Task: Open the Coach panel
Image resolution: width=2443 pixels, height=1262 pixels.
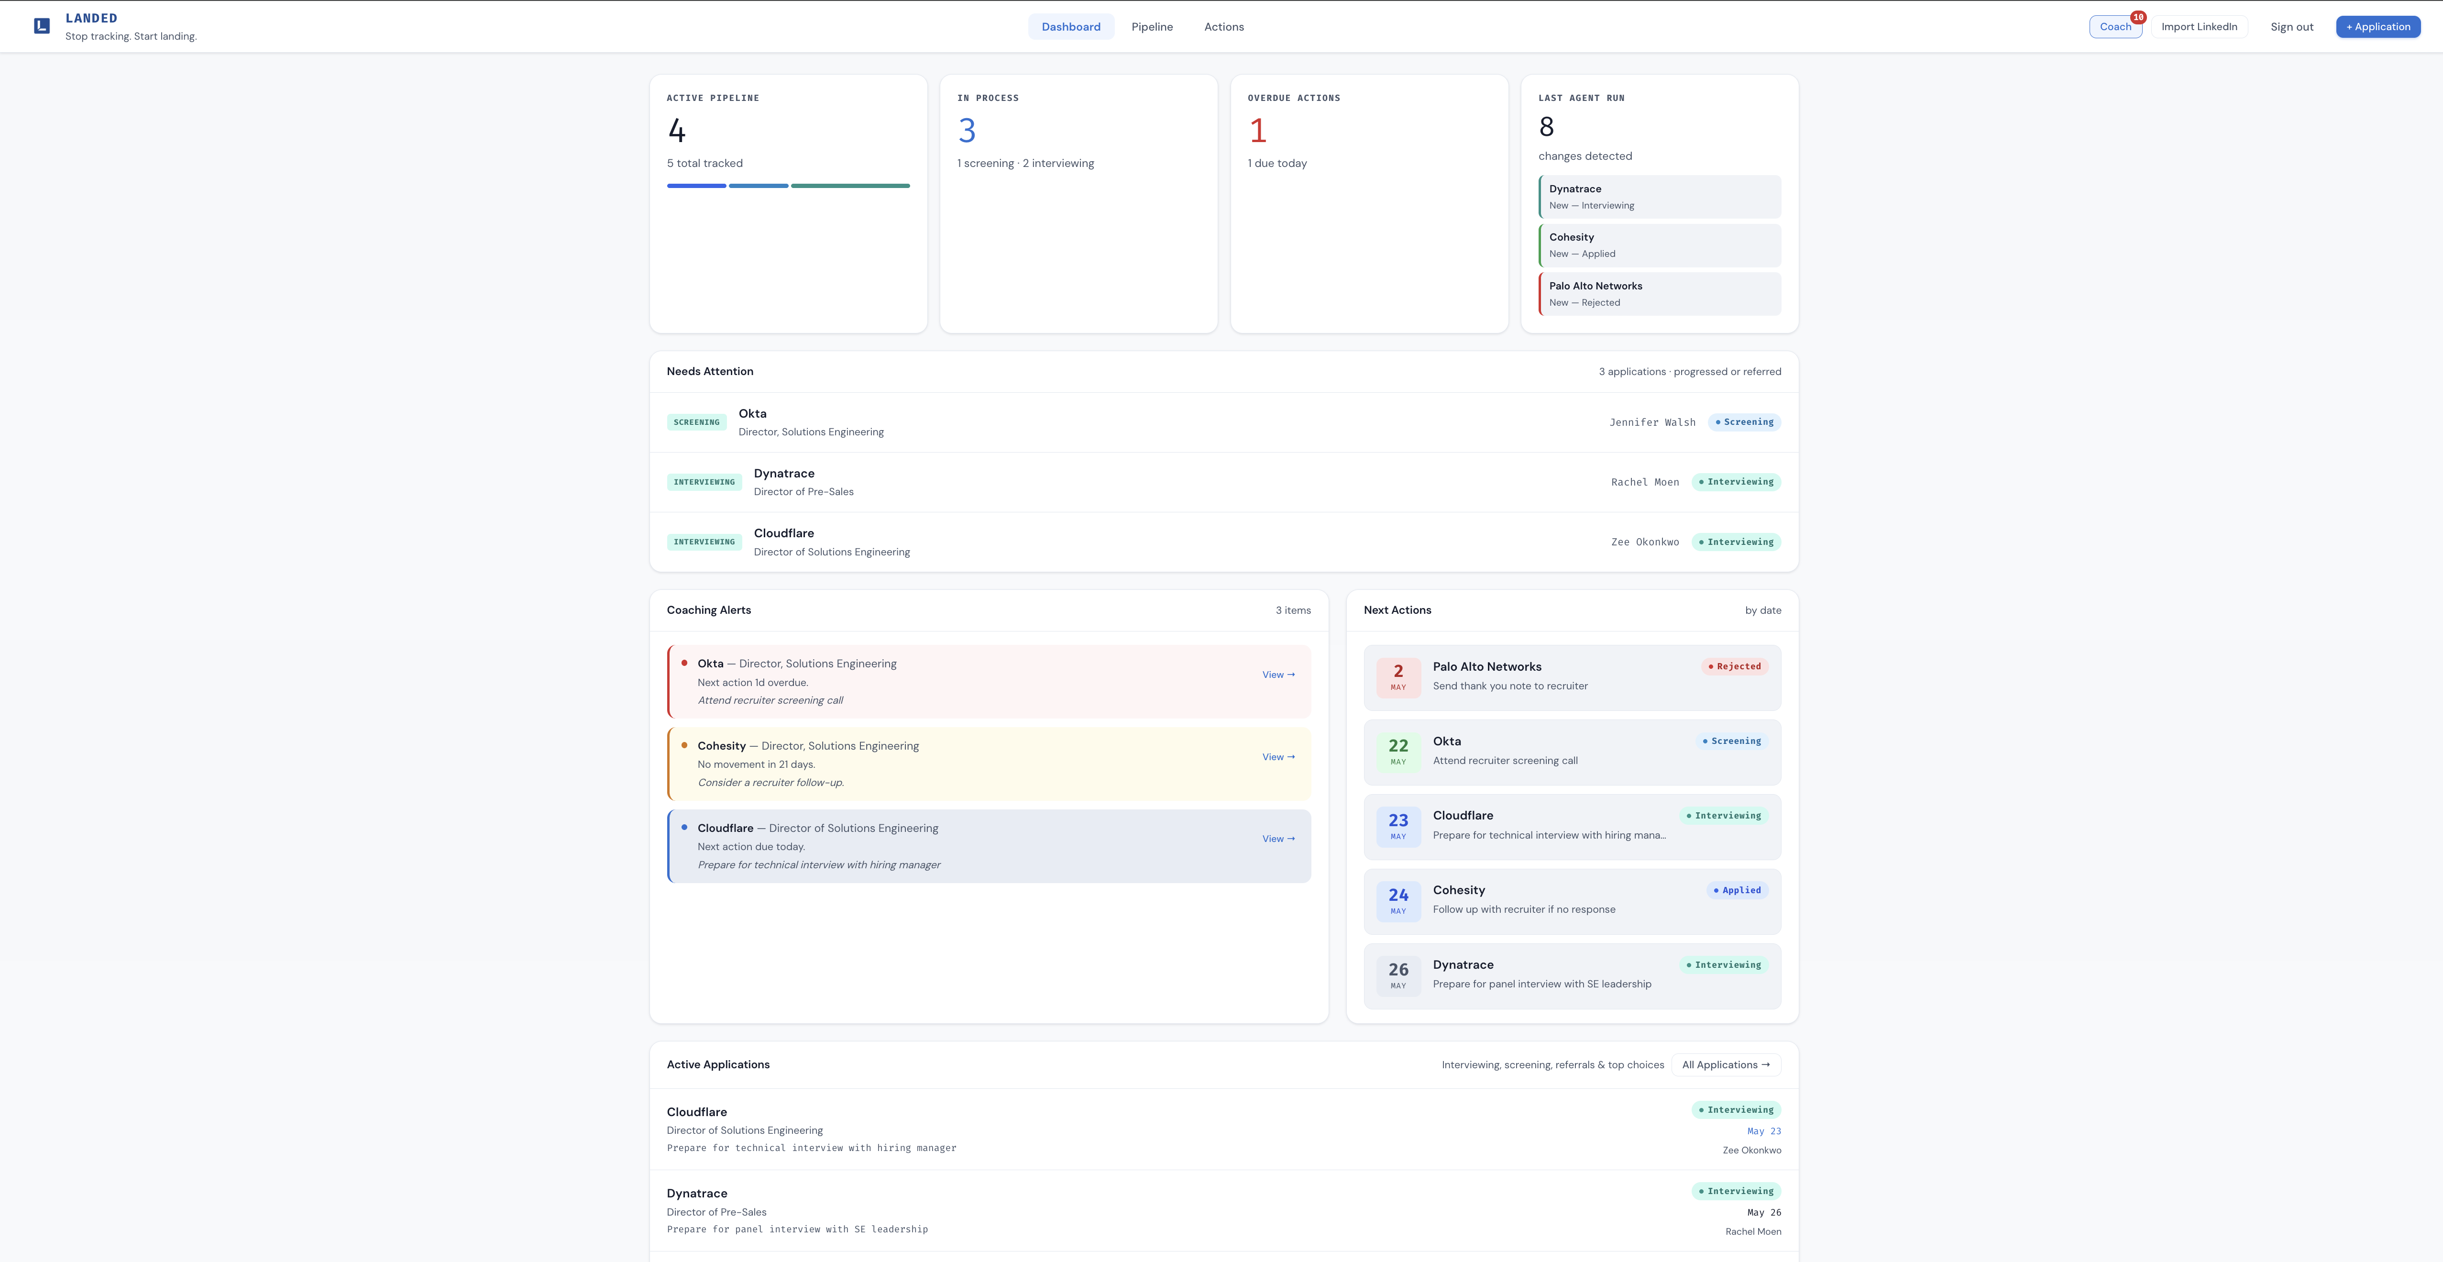Action: pyautogui.click(x=2115, y=27)
